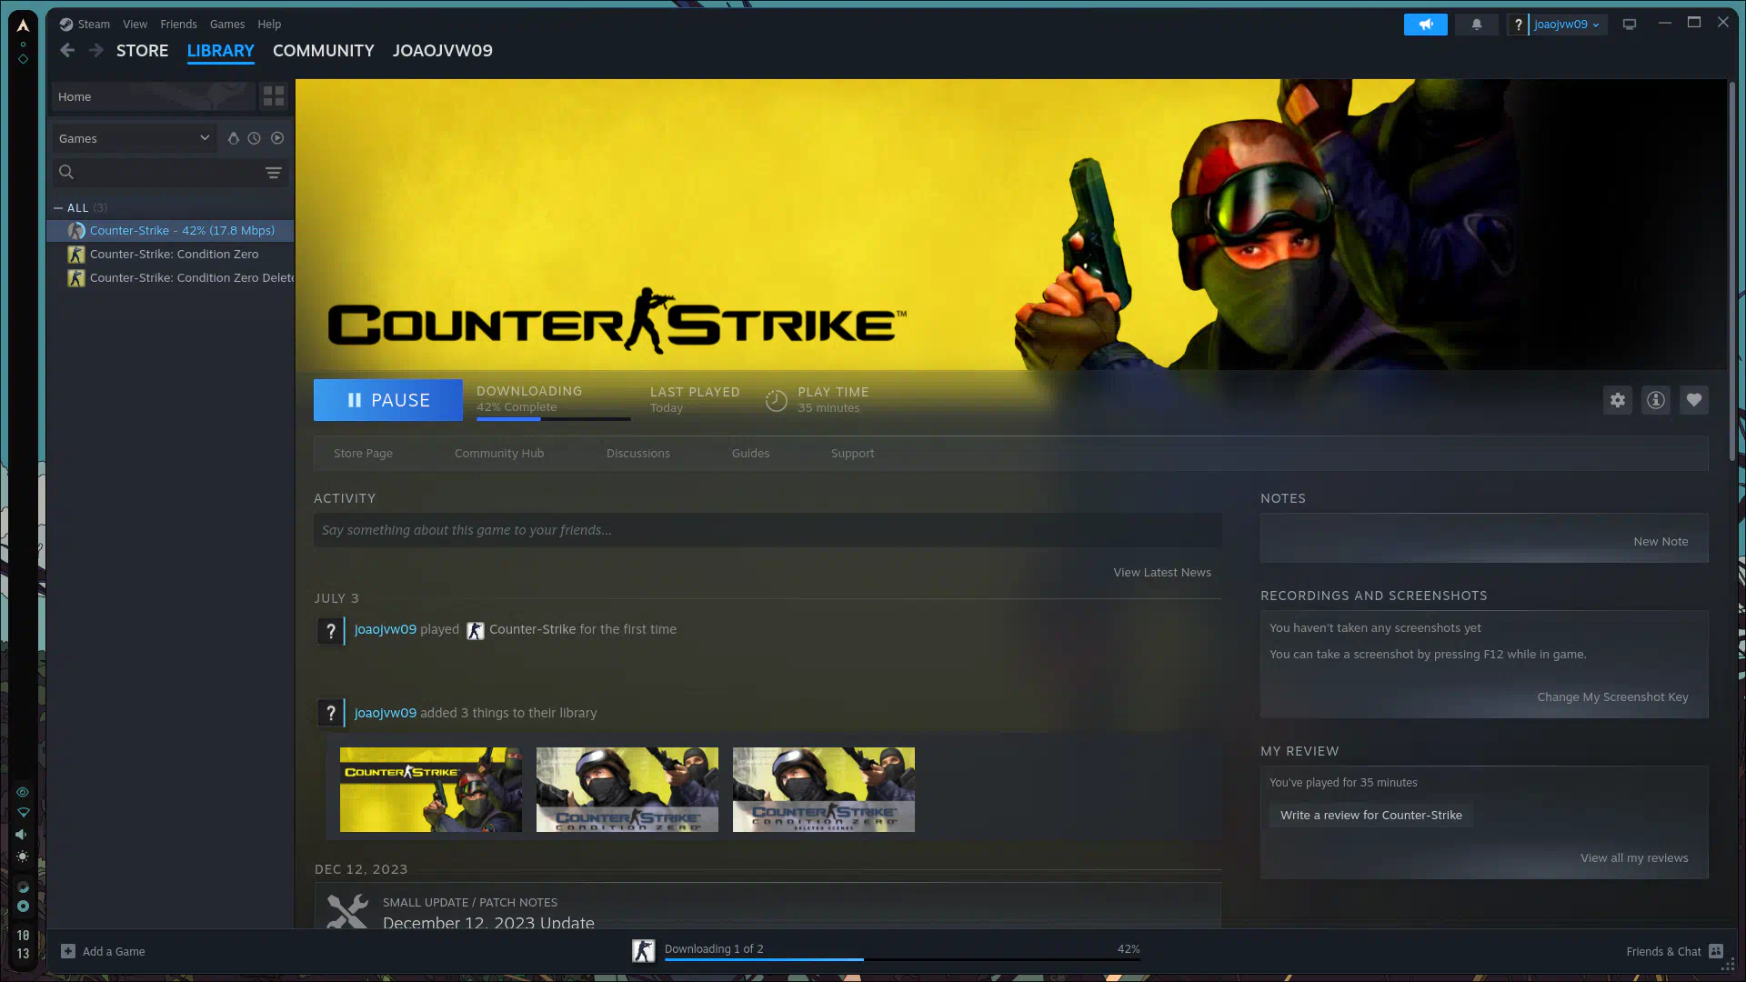Click the volume speaker icon in panel
The height and width of the screenshot is (982, 1746).
click(22, 834)
